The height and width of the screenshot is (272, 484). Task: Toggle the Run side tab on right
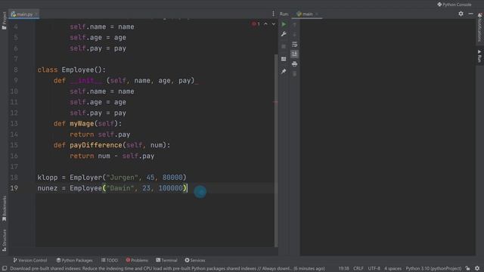pos(479,57)
